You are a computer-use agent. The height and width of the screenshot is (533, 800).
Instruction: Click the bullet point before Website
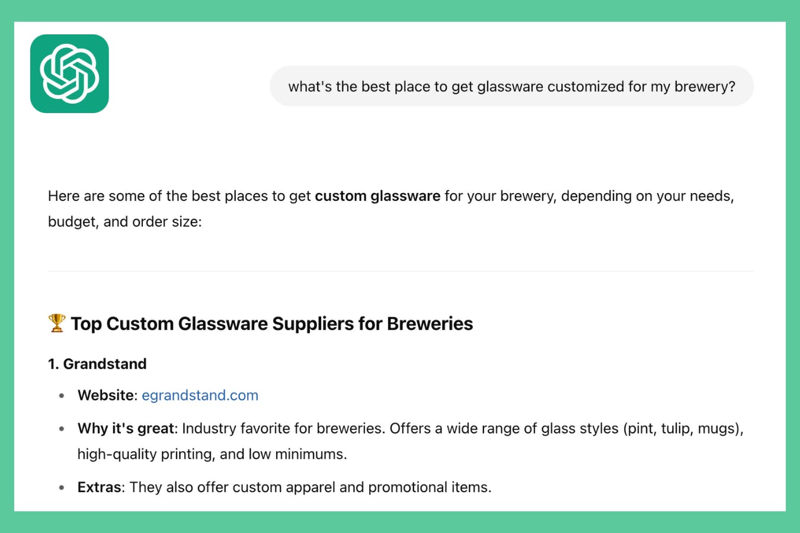tap(62, 396)
